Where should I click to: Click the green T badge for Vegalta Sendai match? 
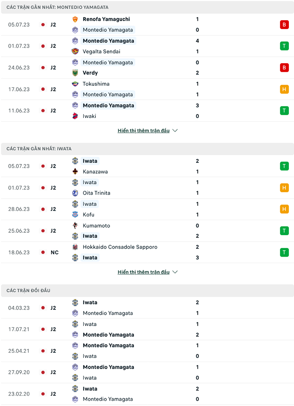click(284, 46)
